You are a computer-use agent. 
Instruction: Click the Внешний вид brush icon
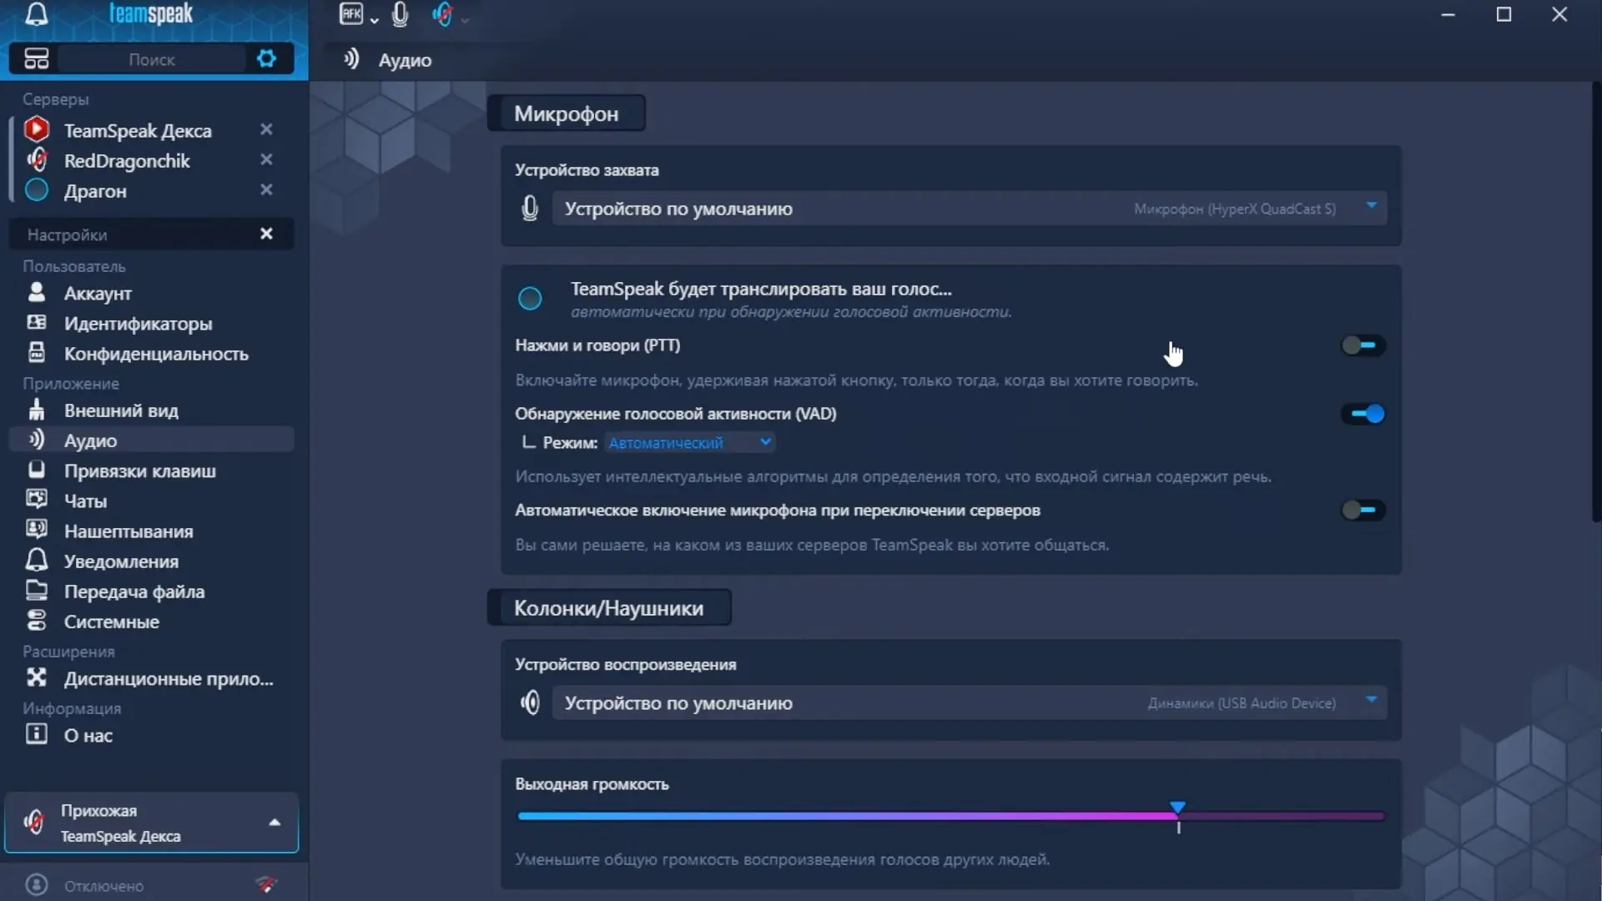37,409
